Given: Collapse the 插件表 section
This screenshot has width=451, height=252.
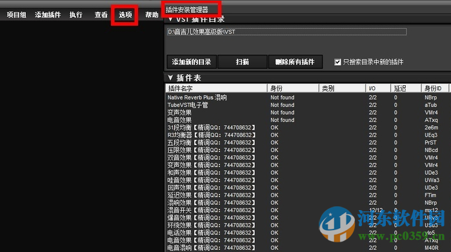Looking at the screenshot, I should click(x=170, y=77).
